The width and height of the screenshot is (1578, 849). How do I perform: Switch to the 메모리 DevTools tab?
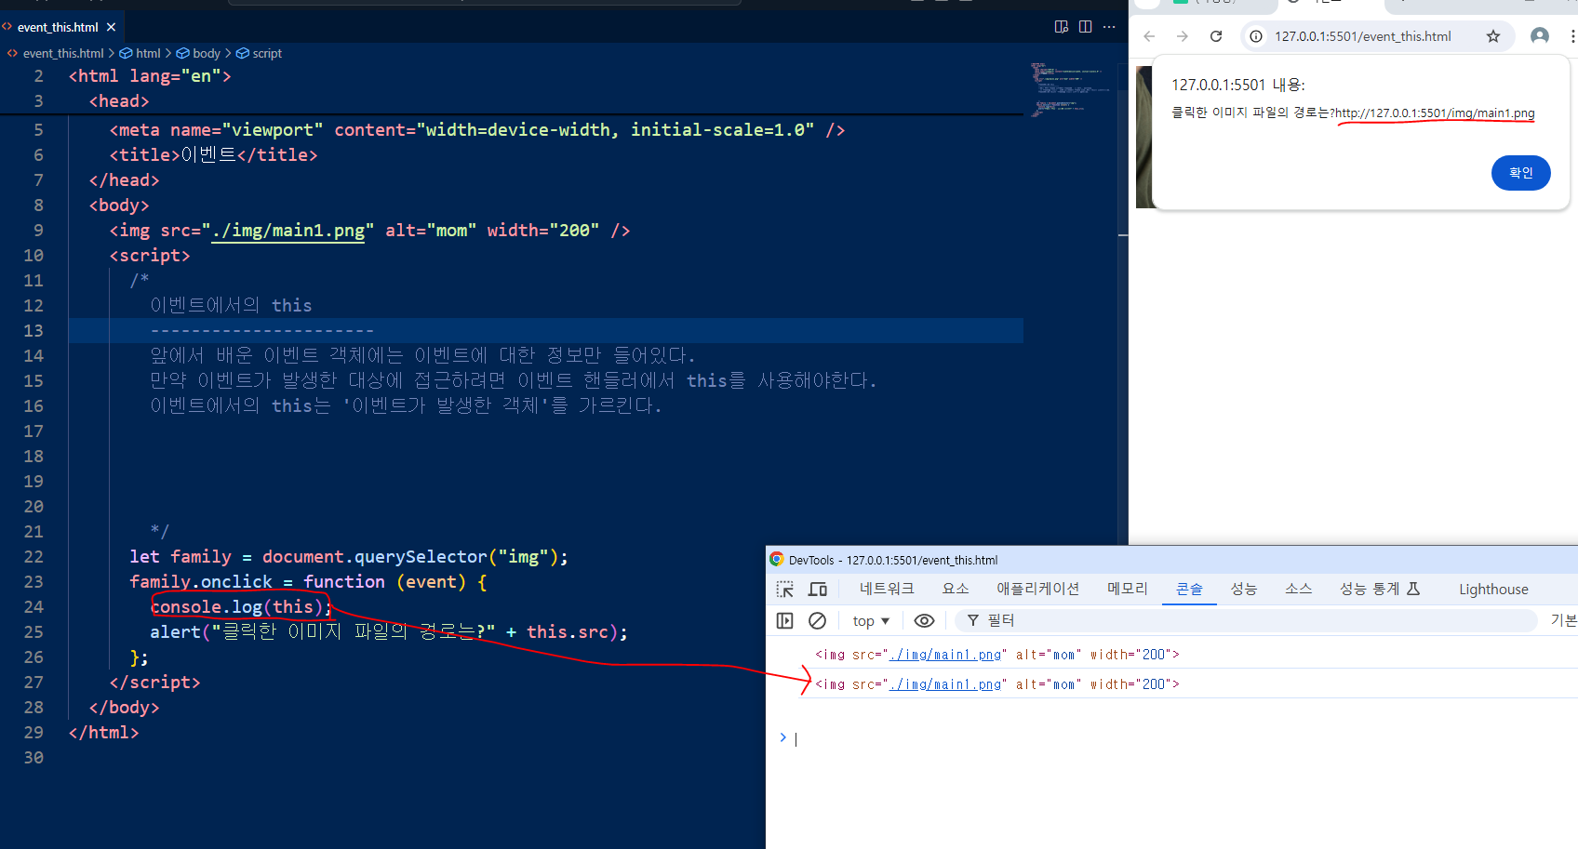[1128, 589]
